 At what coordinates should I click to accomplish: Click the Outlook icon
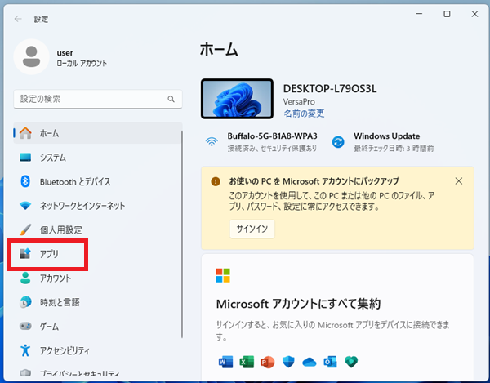tap(330, 362)
